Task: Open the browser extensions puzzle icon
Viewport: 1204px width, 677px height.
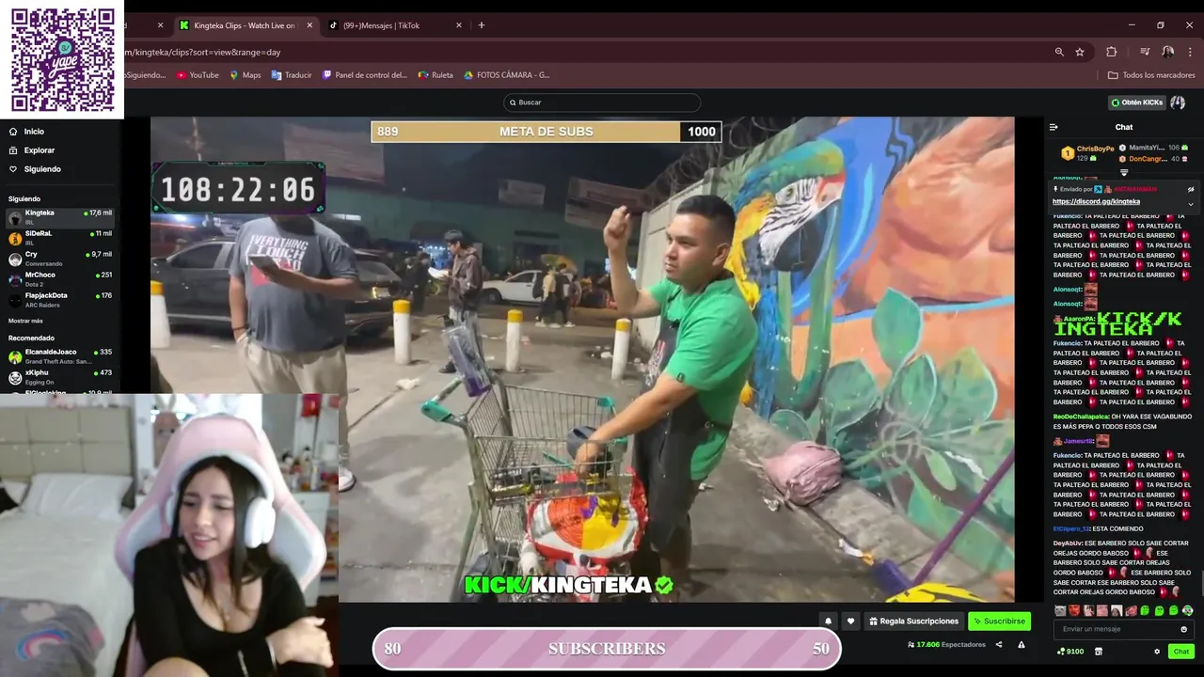Action: tap(1111, 52)
